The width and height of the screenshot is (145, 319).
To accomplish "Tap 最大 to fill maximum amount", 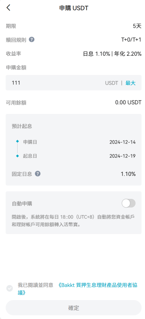I will (x=130, y=83).
